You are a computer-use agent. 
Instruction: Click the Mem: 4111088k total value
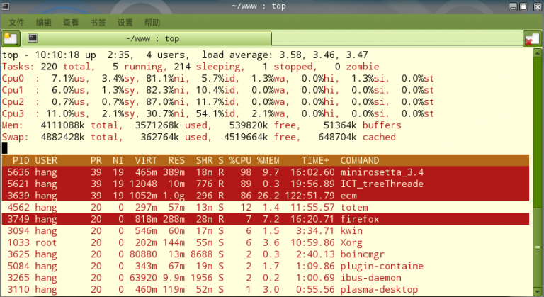[62, 125]
